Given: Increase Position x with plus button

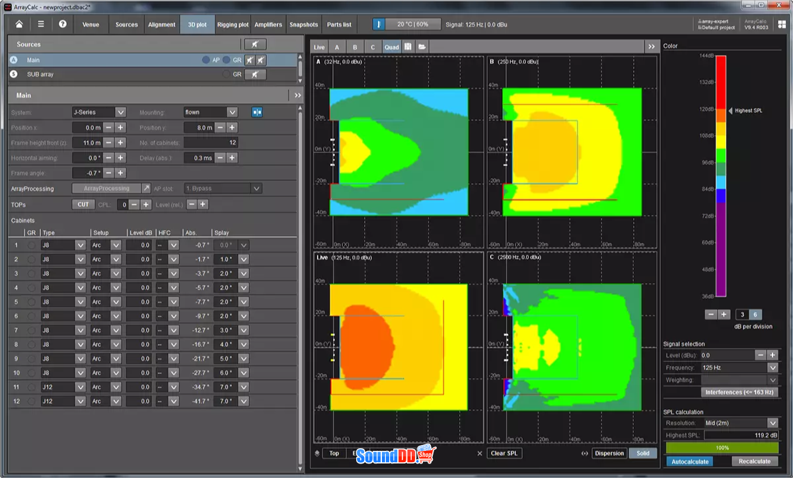Looking at the screenshot, I should 120,128.
